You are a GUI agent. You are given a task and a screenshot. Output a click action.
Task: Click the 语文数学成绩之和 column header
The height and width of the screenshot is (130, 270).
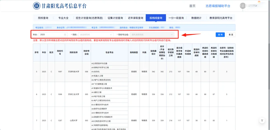(x=170, y=53)
